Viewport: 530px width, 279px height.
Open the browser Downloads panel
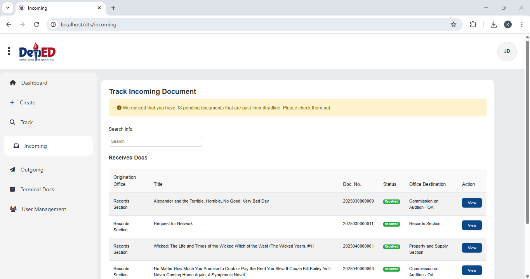click(x=494, y=24)
